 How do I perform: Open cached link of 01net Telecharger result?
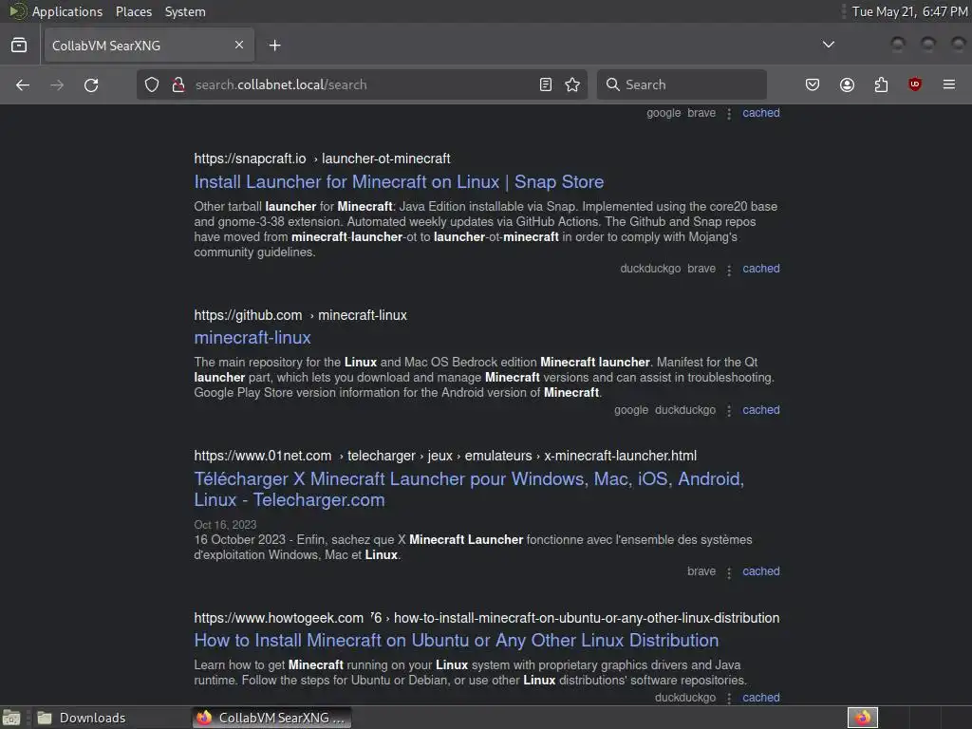[761, 570]
